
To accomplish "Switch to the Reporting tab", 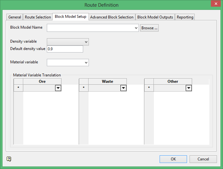I will pos(185,17).
